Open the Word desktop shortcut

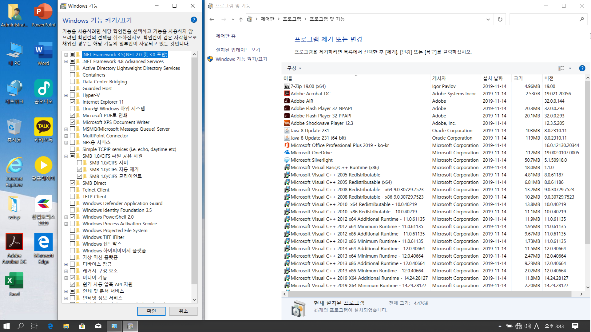pos(43,53)
